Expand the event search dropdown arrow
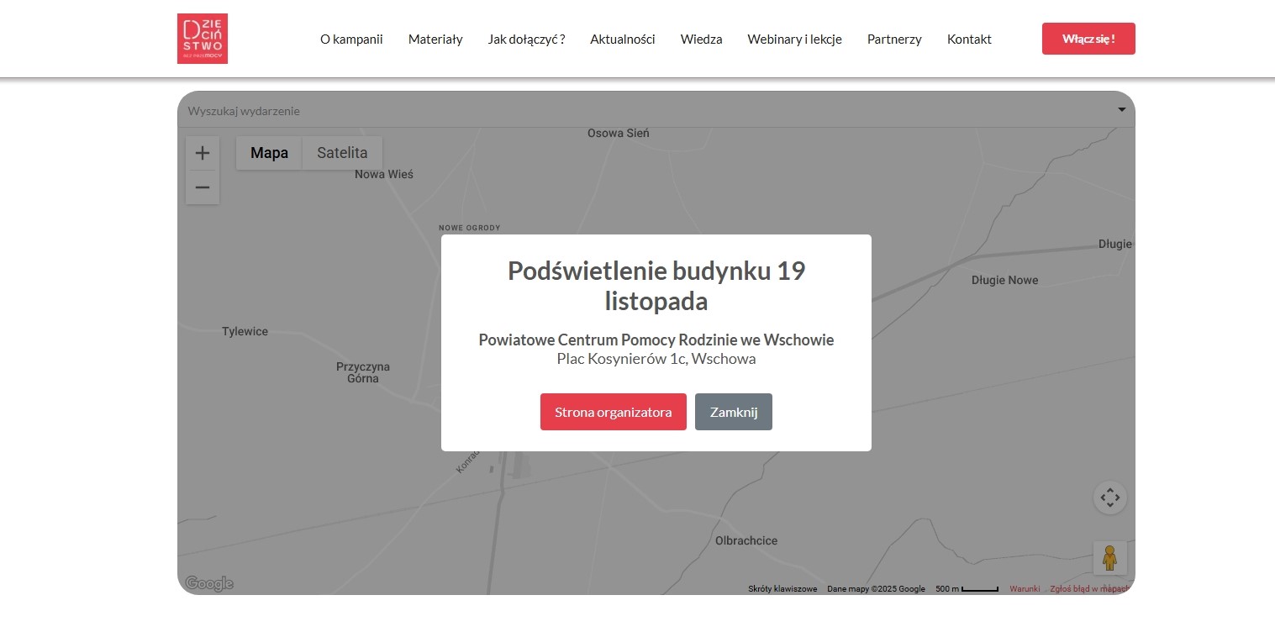The height and width of the screenshot is (632, 1275). point(1121,110)
